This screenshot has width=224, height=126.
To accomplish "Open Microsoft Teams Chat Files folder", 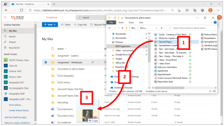I will click(x=70, y=89).
